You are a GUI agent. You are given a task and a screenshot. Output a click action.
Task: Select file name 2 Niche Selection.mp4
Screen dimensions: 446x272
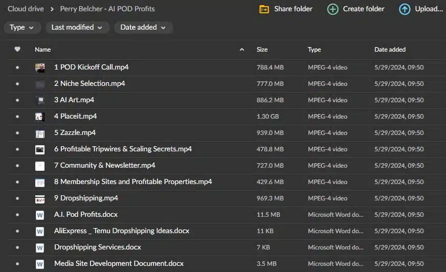[x=90, y=83]
